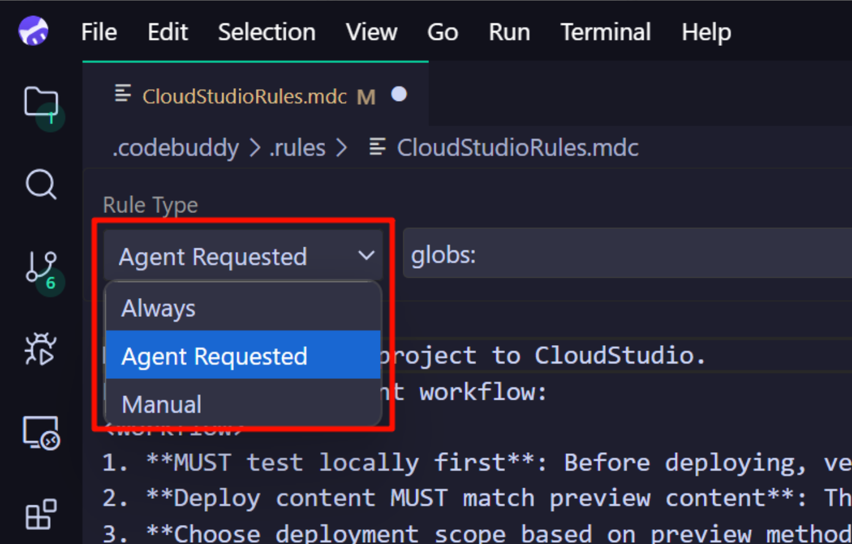Switch to the CloudStudioRules.mdc tab
This screenshot has height=544, width=852.
pos(244,95)
